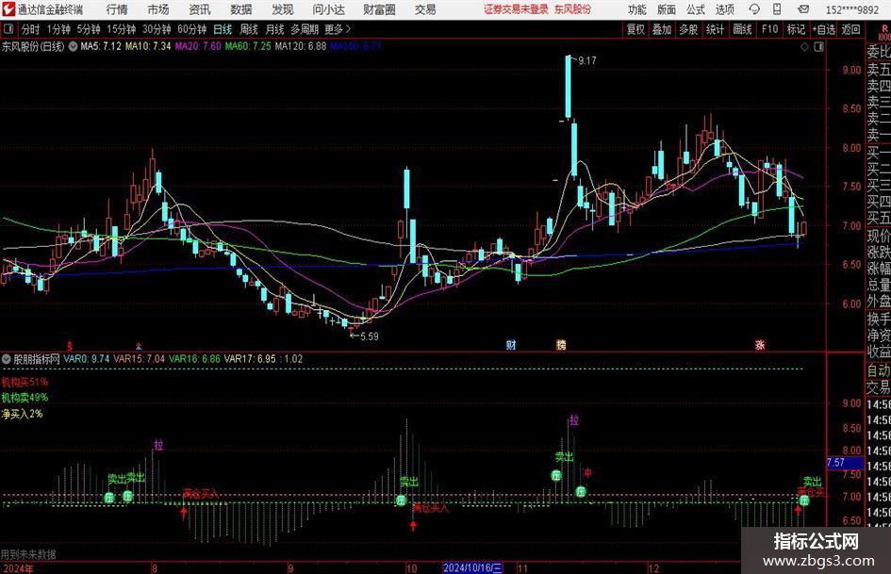Click the 复权 button
This screenshot has height=574, width=891.
pyautogui.click(x=635, y=29)
